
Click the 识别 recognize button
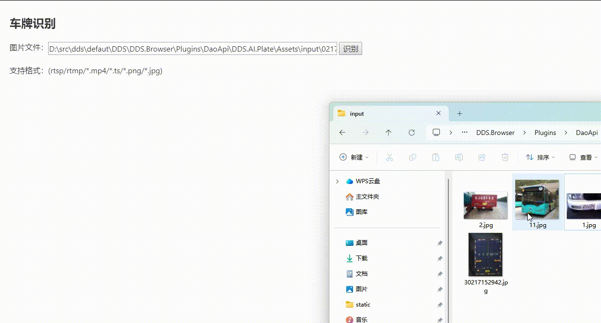click(351, 49)
